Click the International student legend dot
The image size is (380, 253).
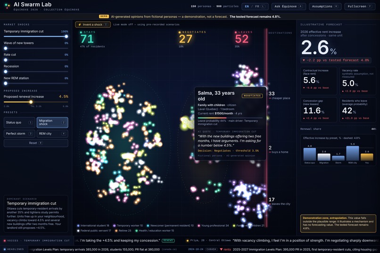click(x=78, y=226)
